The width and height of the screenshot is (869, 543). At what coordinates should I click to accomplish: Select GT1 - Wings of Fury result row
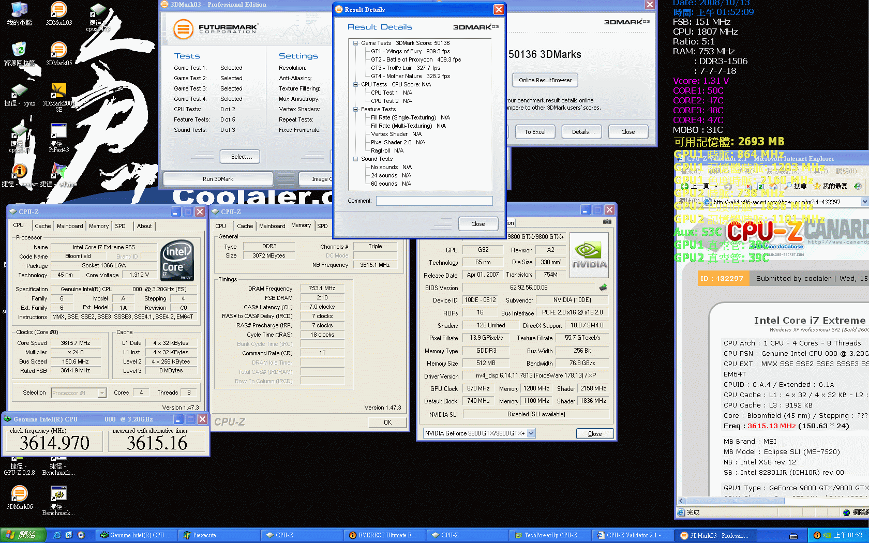coord(410,51)
